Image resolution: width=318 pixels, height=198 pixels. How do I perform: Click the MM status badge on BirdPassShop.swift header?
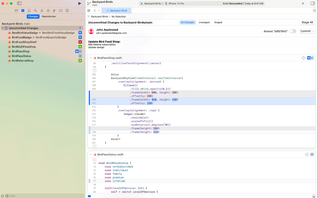click(310, 58)
